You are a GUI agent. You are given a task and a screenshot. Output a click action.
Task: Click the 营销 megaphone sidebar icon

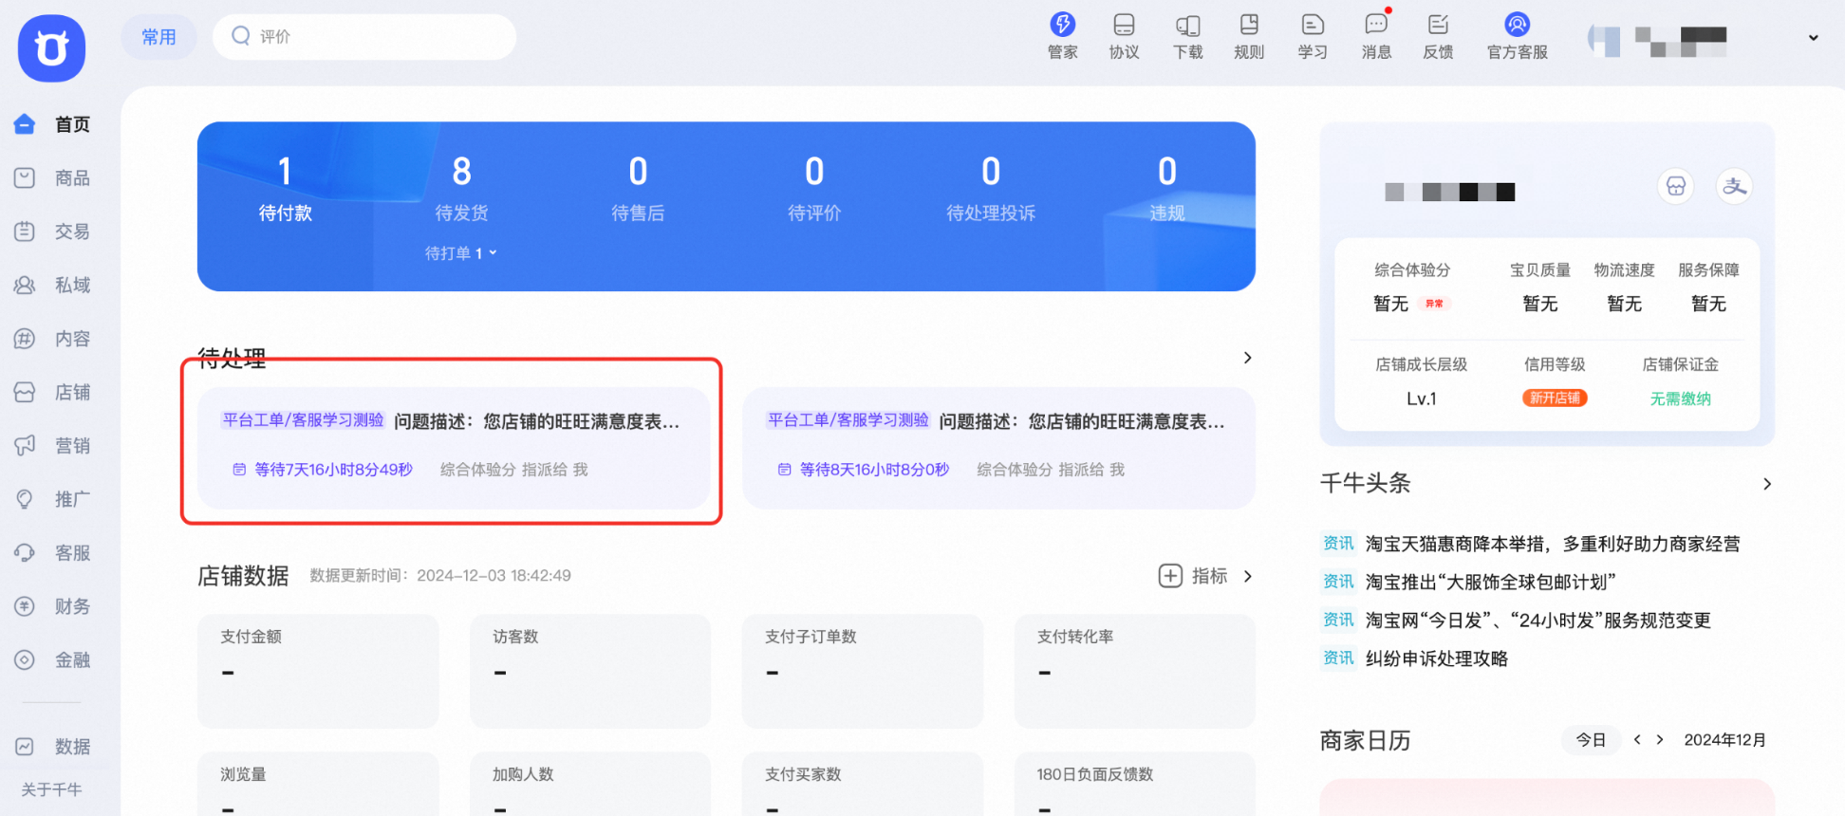click(25, 445)
